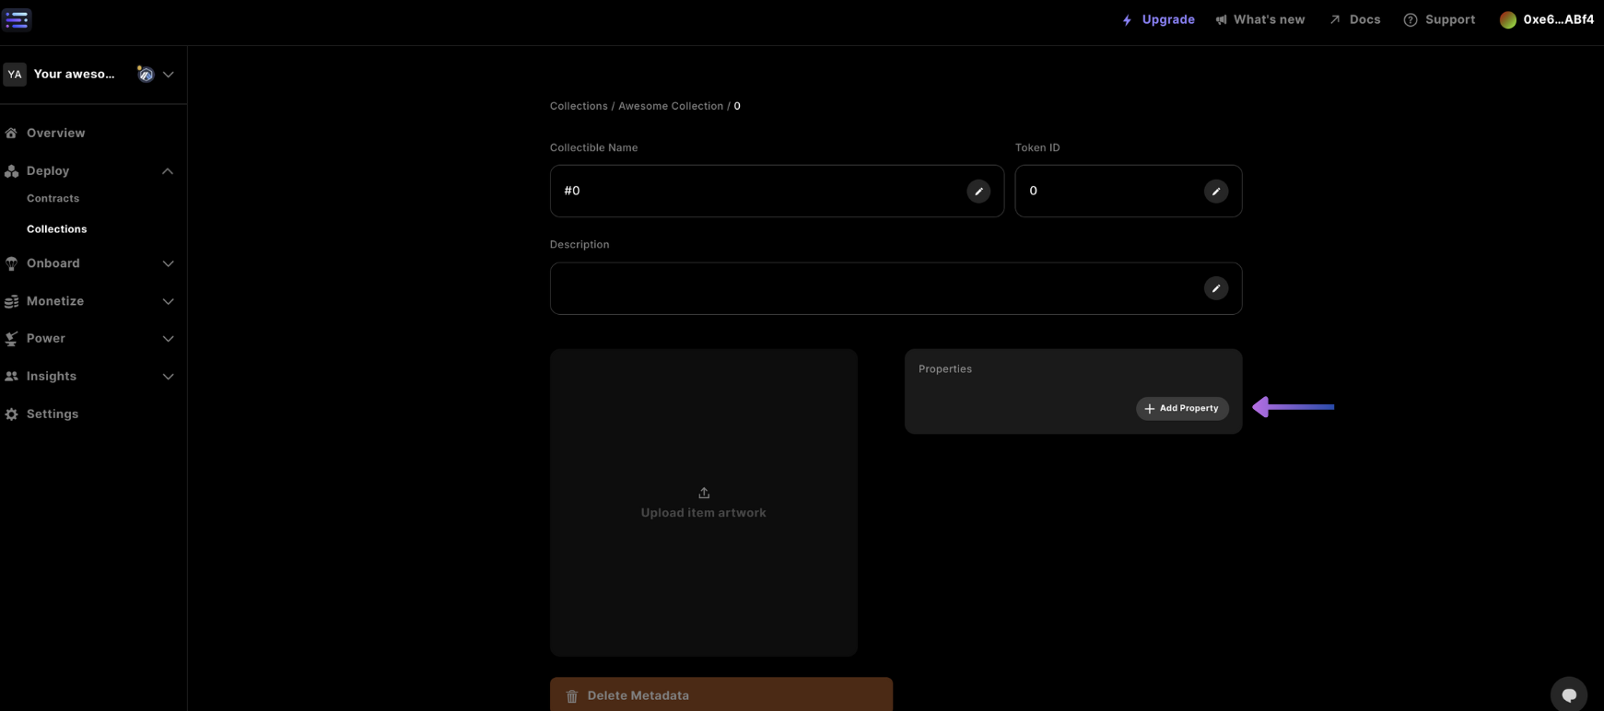Click the wallet avatar 0xe6...ABf4

pos(1507,19)
